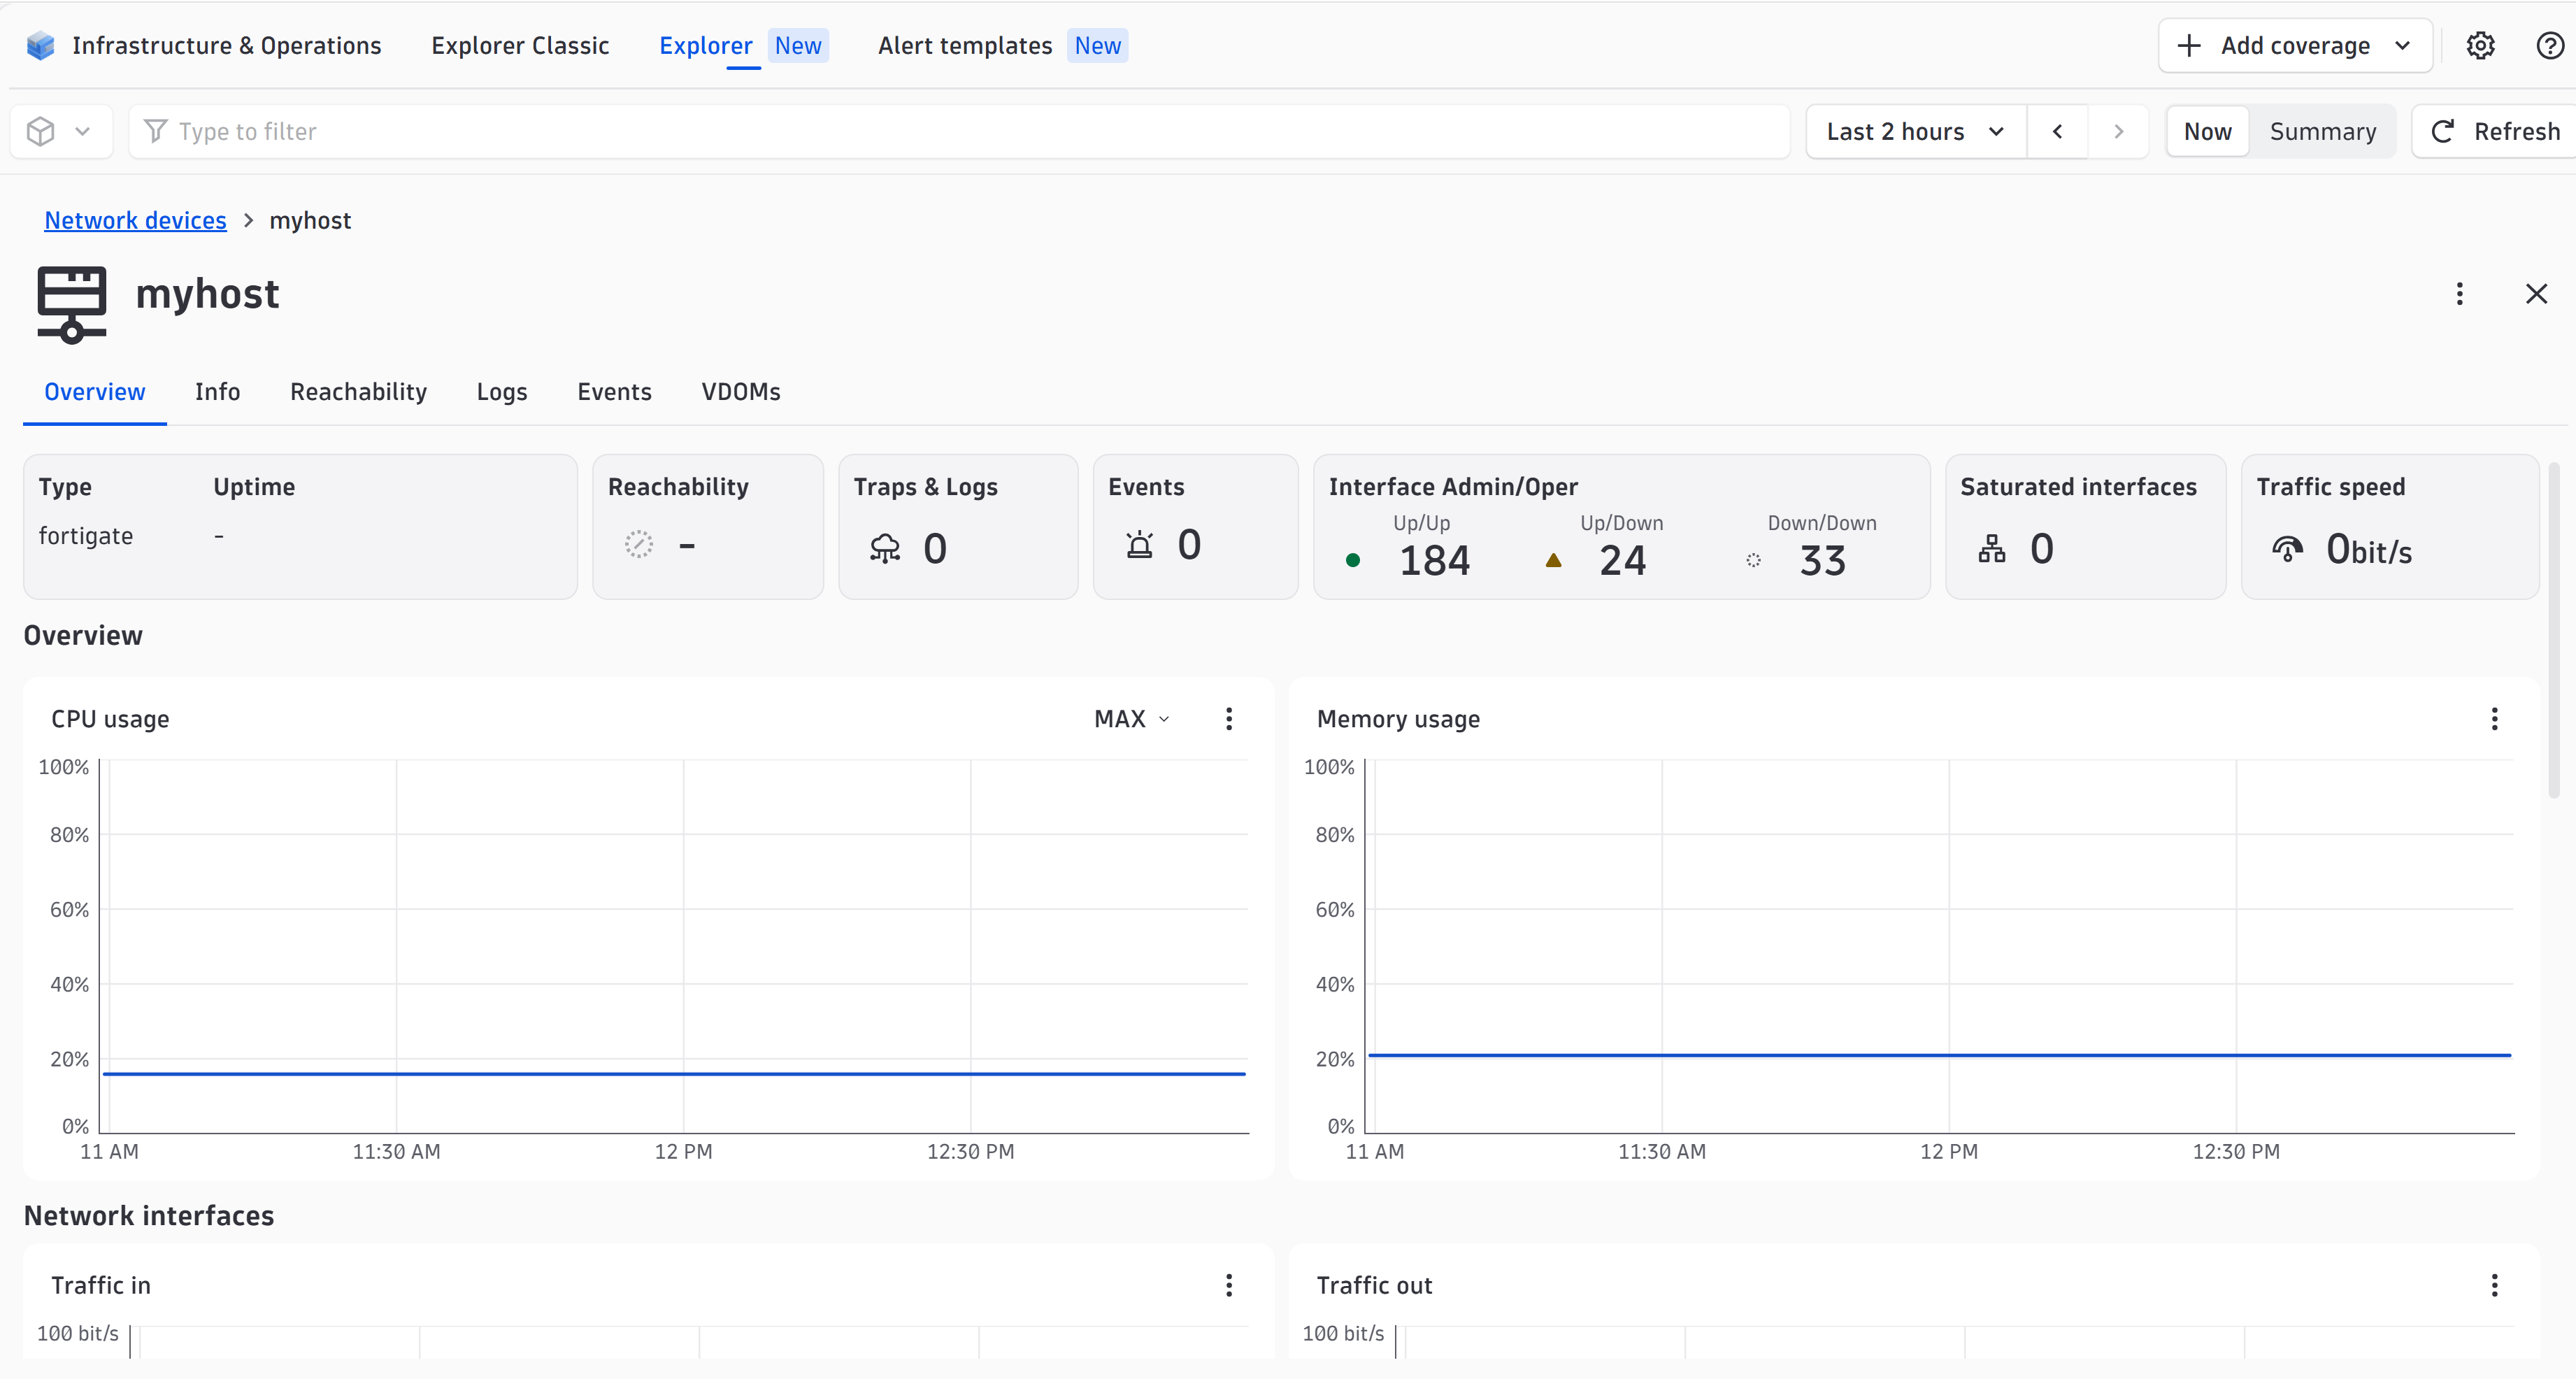Switch to the Reachability tab

358,392
